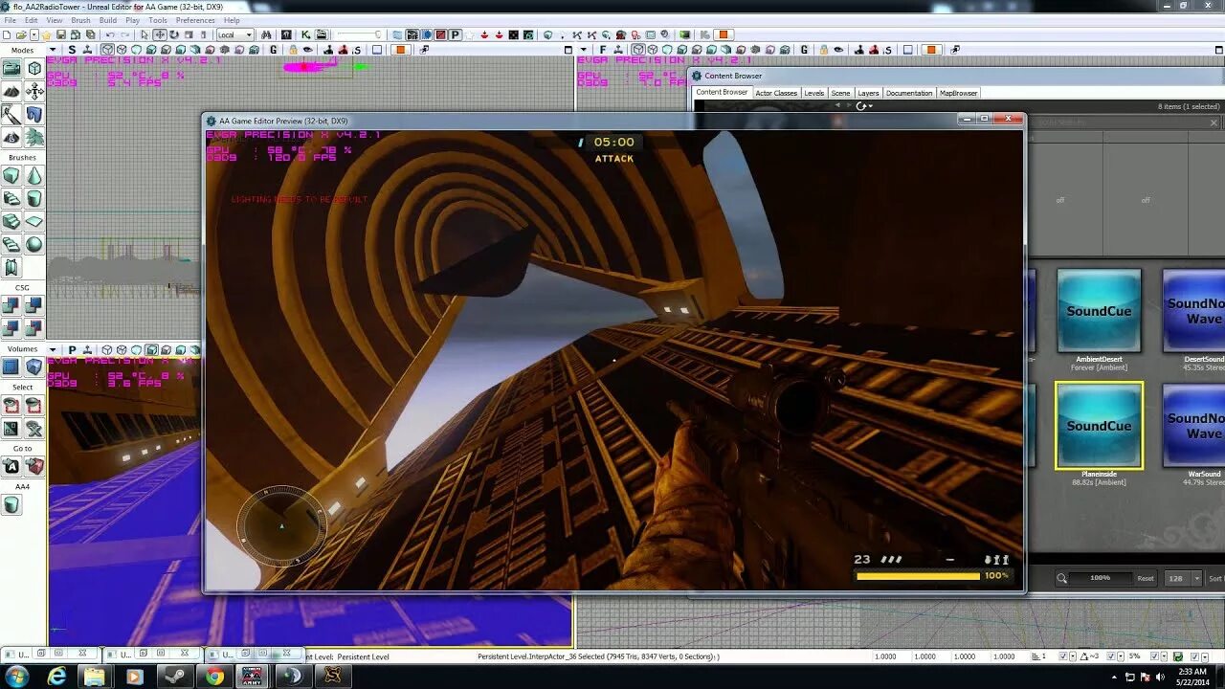Open bottom-left viewport options arrow before P
This screenshot has height=689, width=1225.
point(54,350)
